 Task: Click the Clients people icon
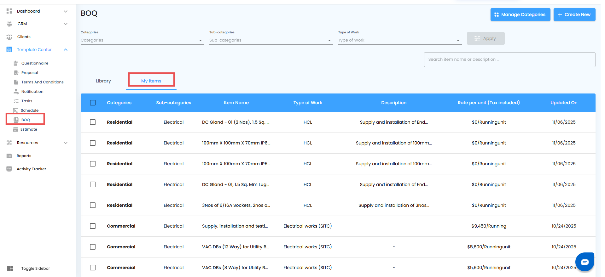click(x=9, y=37)
